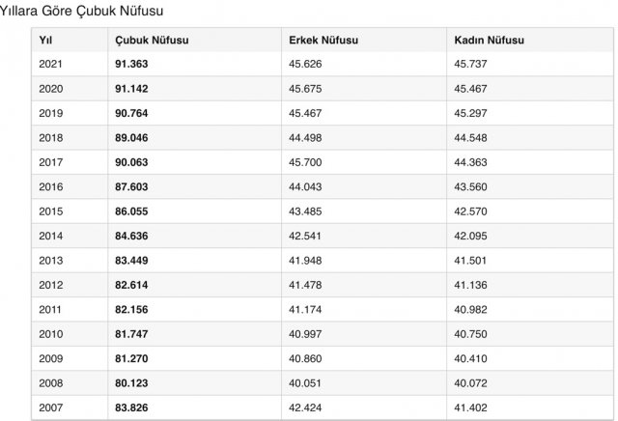Image resolution: width=618 pixels, height=421 pixels.
Task: Click the 2014 year cell
Action: point(51,236)
